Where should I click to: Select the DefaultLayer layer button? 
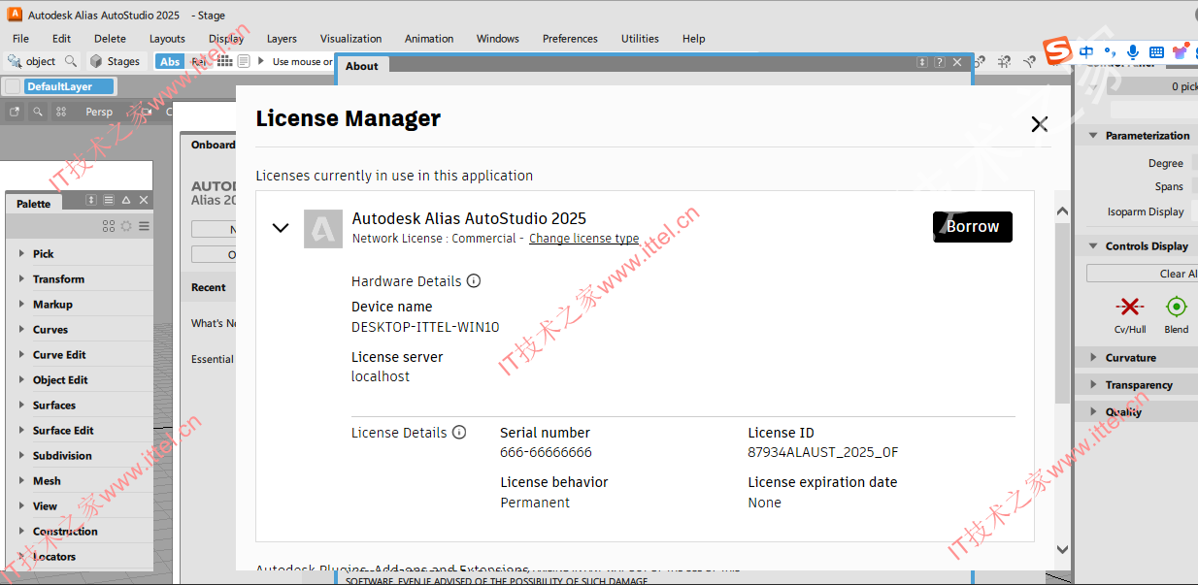point(69,86)
